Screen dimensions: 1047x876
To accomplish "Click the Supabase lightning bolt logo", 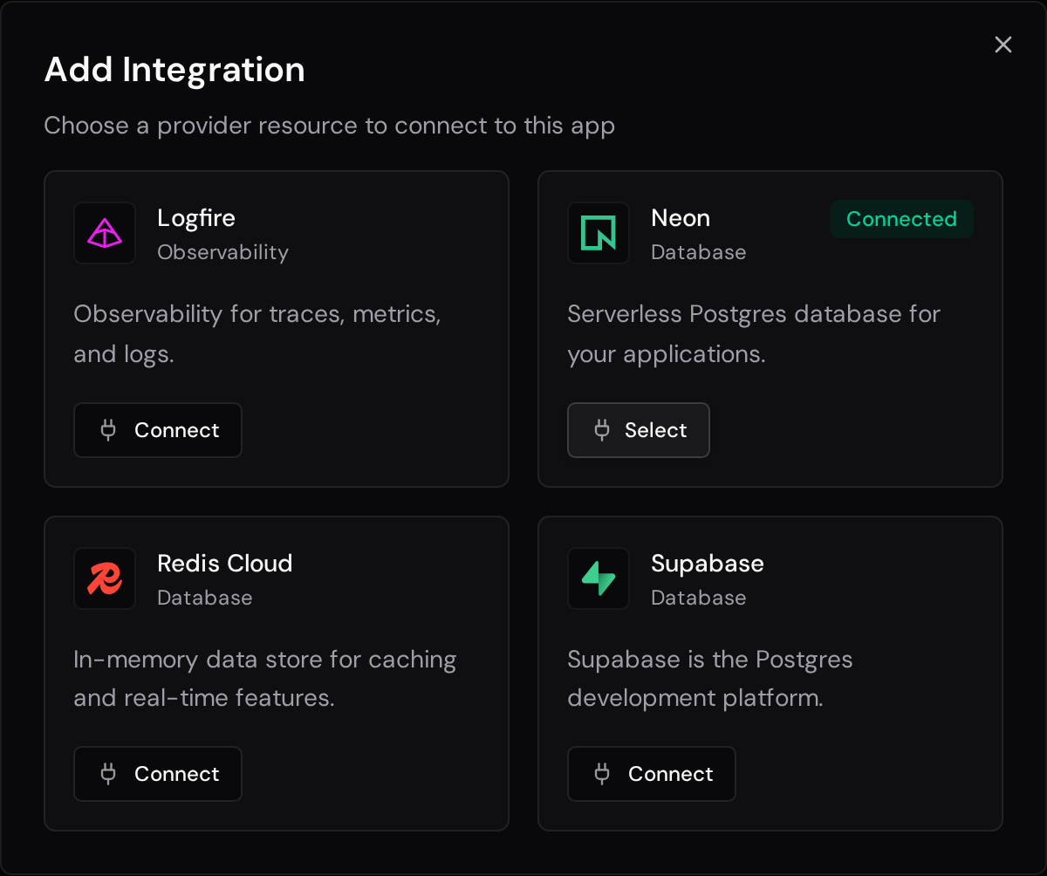I will 599,578.
